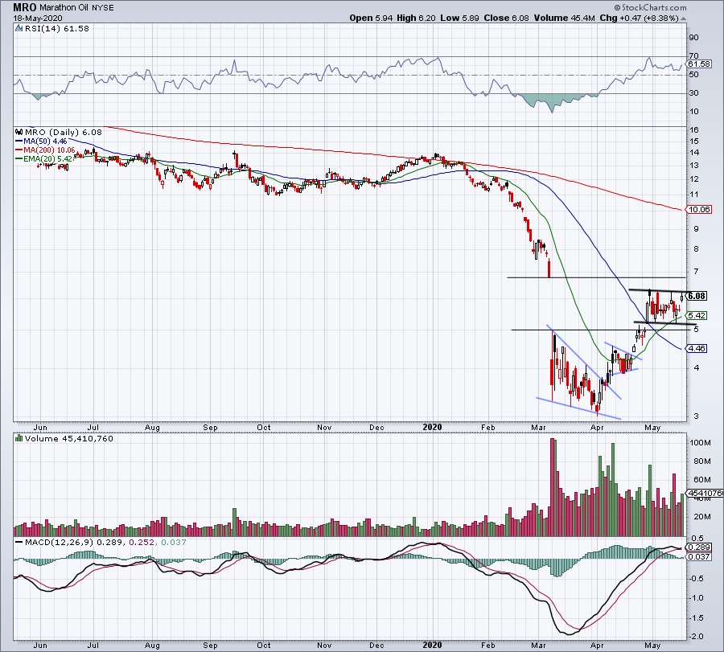Image resolution: width=724 pixels, height=652 pixels.
Task: Click the 'Volume 45.4M' header value
Action: (x=564, y=18)
